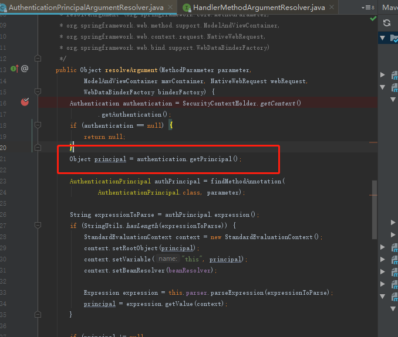Click the implements-method gutter icon beside resolveArgument
This screenshot has width=398, height=337.
(x=15, y=69)
